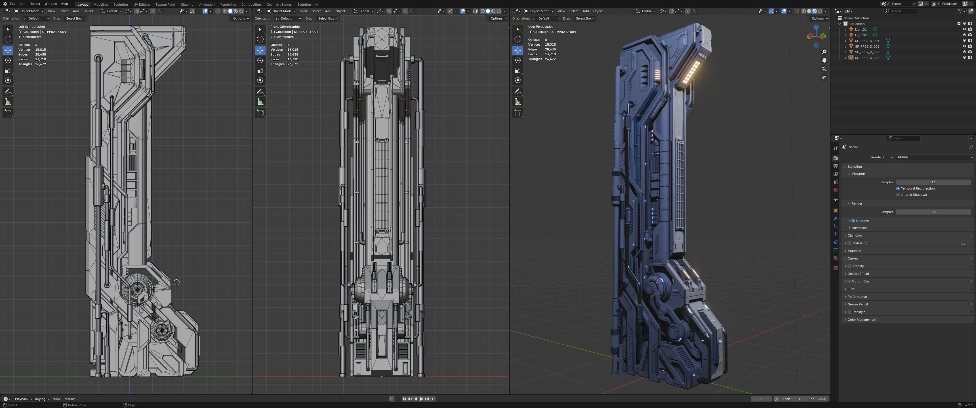This screenshot has height=408, width=976.
Task: Click the zoom viewport magnifier gizmo
Action: tap(824, 52)
